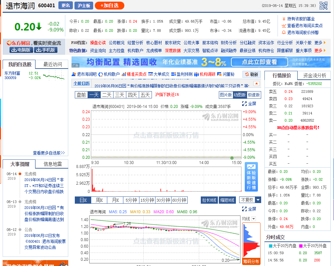Click the 机构散户 ring icon
Screen dimensions: 334x266
coord(101,74)
